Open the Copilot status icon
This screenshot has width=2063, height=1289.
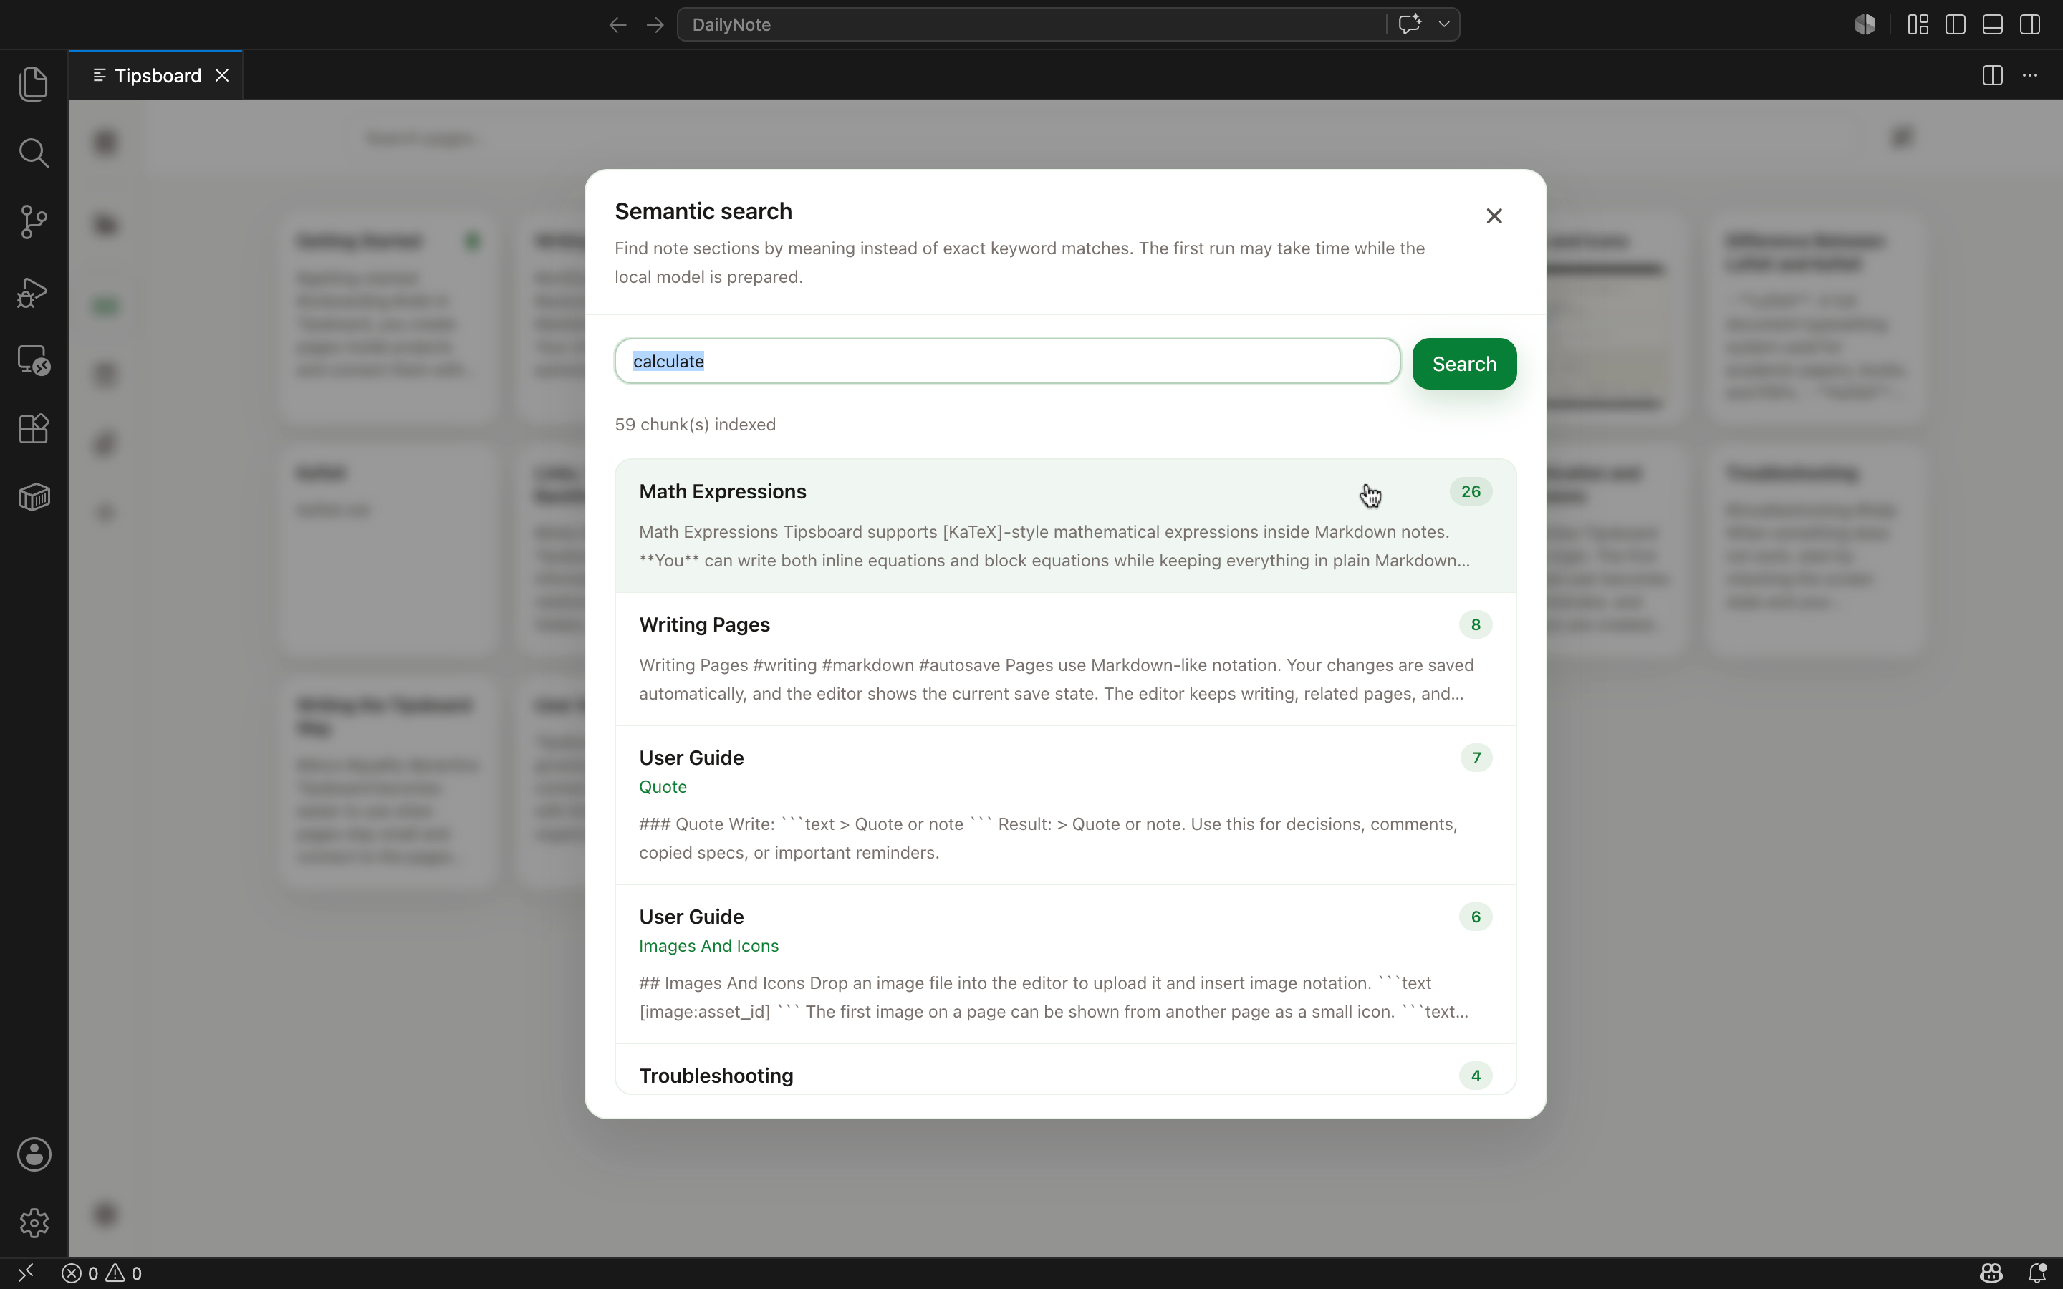pyautogui.click(x=1991, y=1273)
